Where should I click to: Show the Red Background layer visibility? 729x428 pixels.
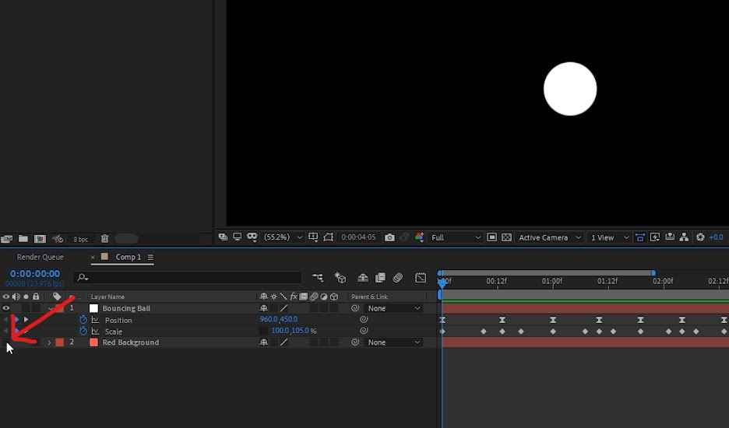pyautogui.click(x=6, y=342)
